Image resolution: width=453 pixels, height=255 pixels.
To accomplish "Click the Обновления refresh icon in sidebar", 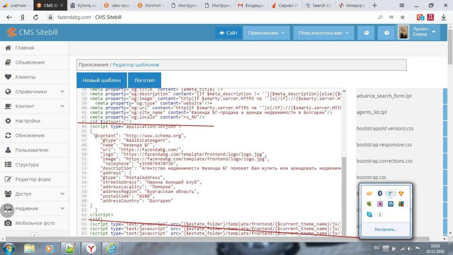I will pos(8,135).
